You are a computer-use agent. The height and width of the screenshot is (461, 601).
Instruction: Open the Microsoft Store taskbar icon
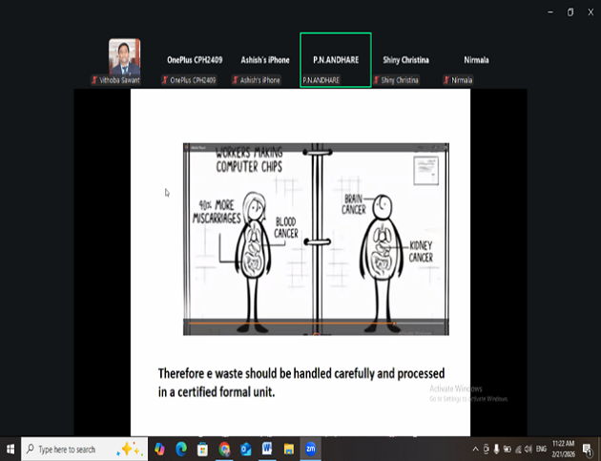[x=202, y=449]
